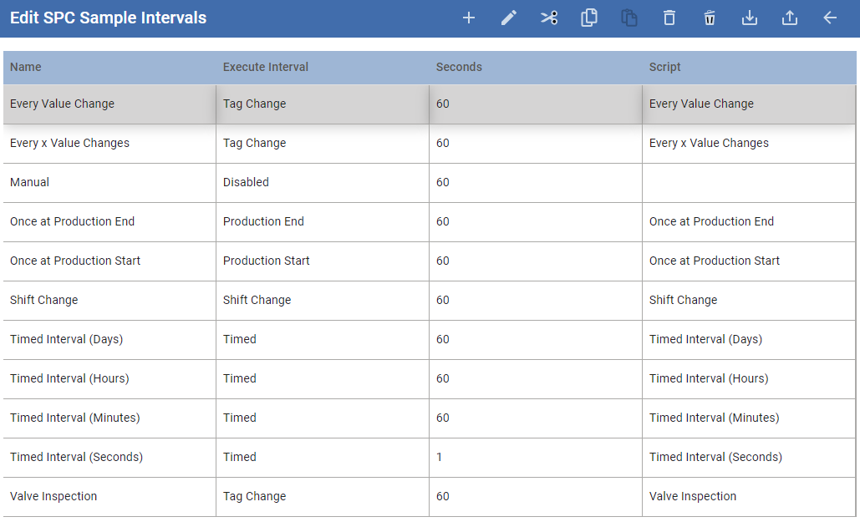Click the full trash can icon

(x=710, y=18)
